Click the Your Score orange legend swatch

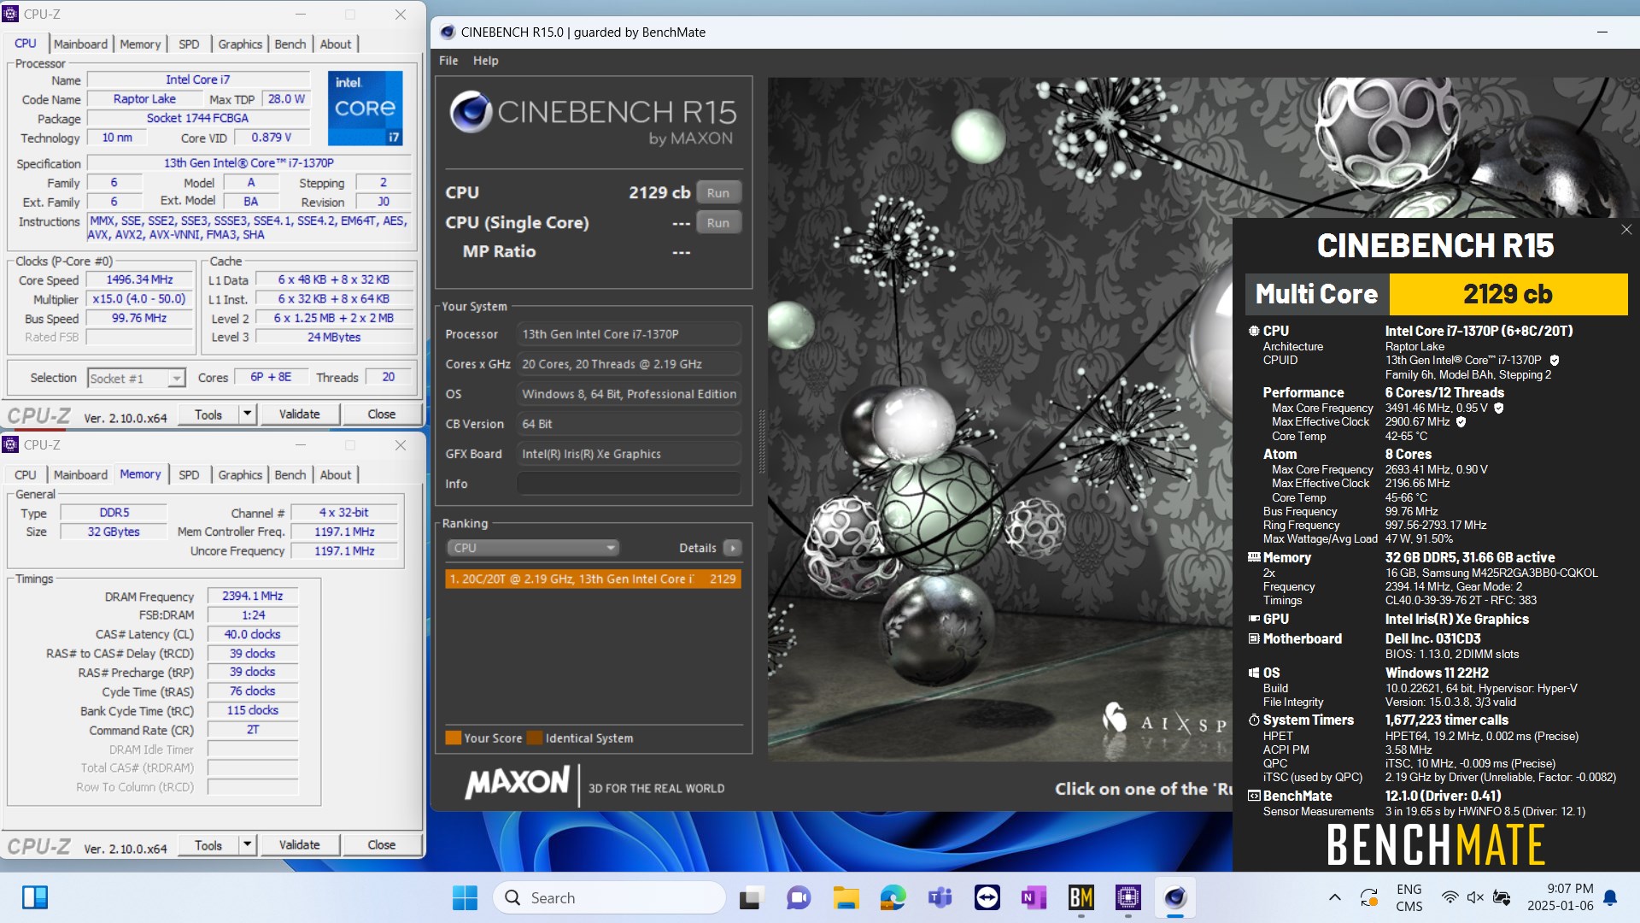454,738
